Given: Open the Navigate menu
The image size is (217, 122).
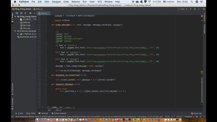Looking at the screenshot, I should (56, 2).
